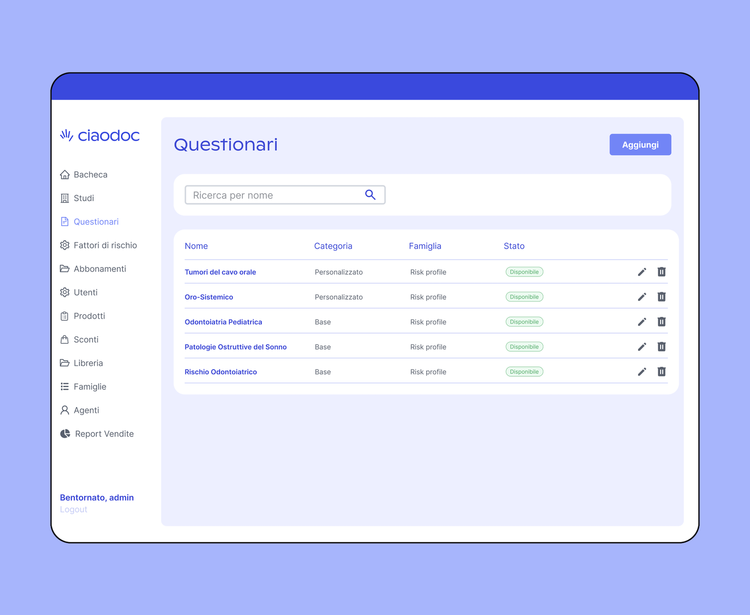
Task: Delete Tumori del cavo orale using trash icon
Action: coord(661,272)
